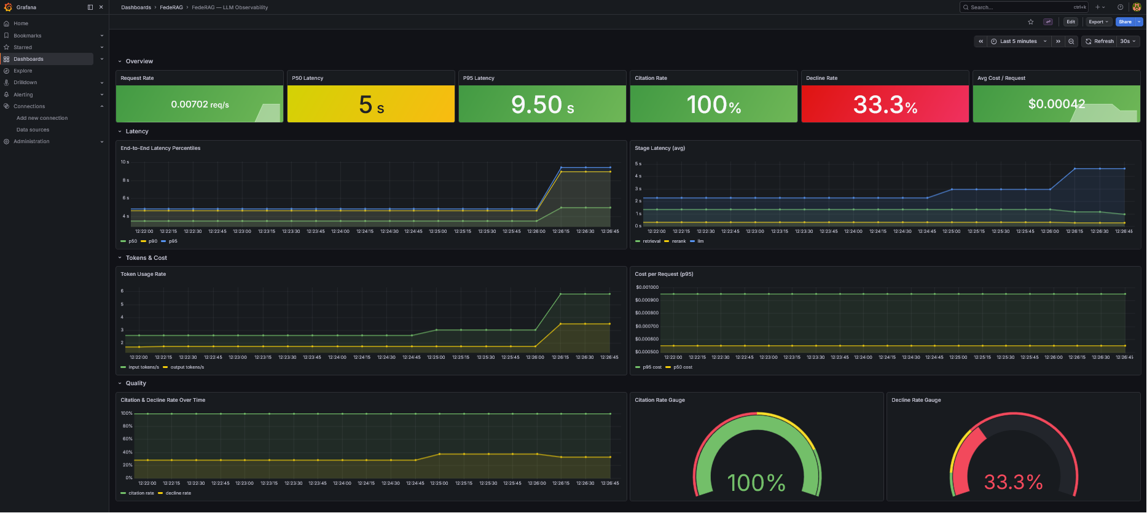Star this dashboard as favorite
The image size is (1147, 513).
(1031, 22)
